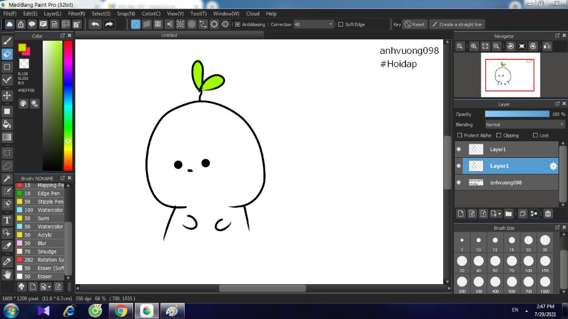Screen dimensions: 568x319
Task: Expand the add-layer dropdown arrow
Action: coord(500,214)
